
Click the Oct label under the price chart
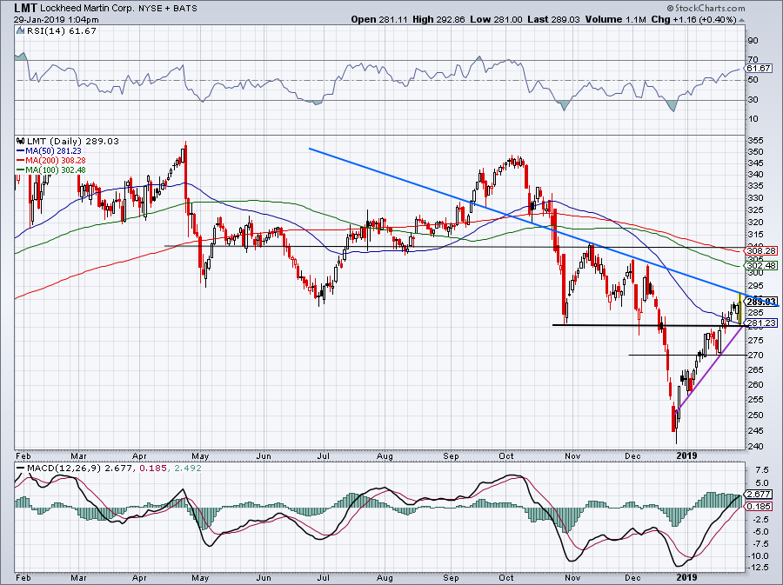[x=506, y=455]
